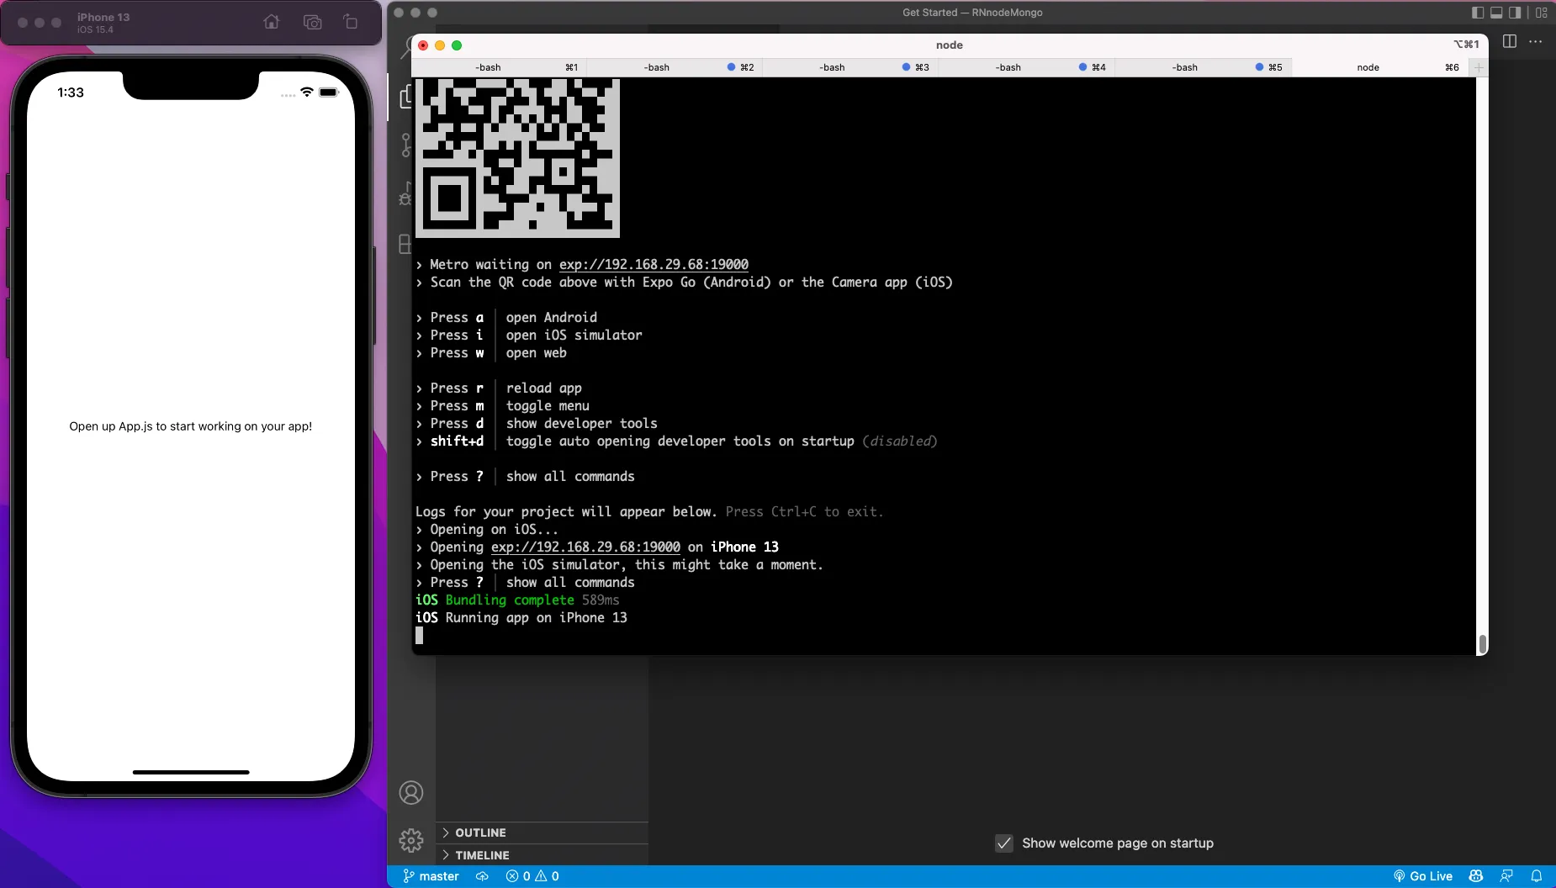Click the Terminal window title 'node'
This screenshot has width=1556, height=888.
point(950,45)
